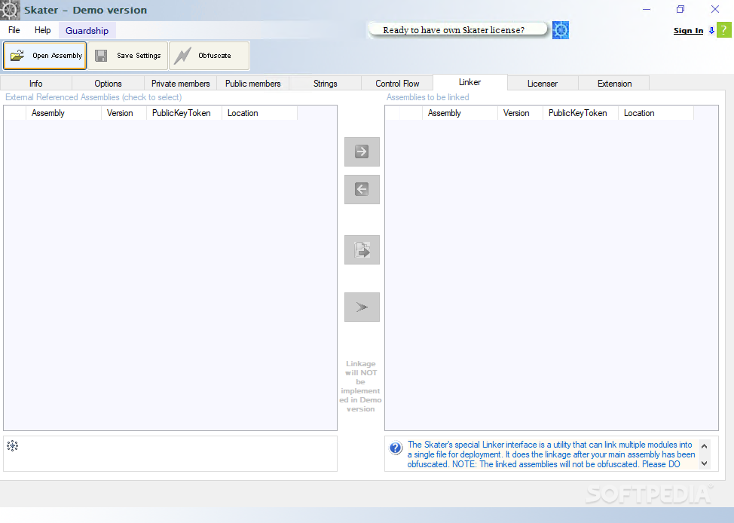Select the Linker tab

[x=470, y=82]
